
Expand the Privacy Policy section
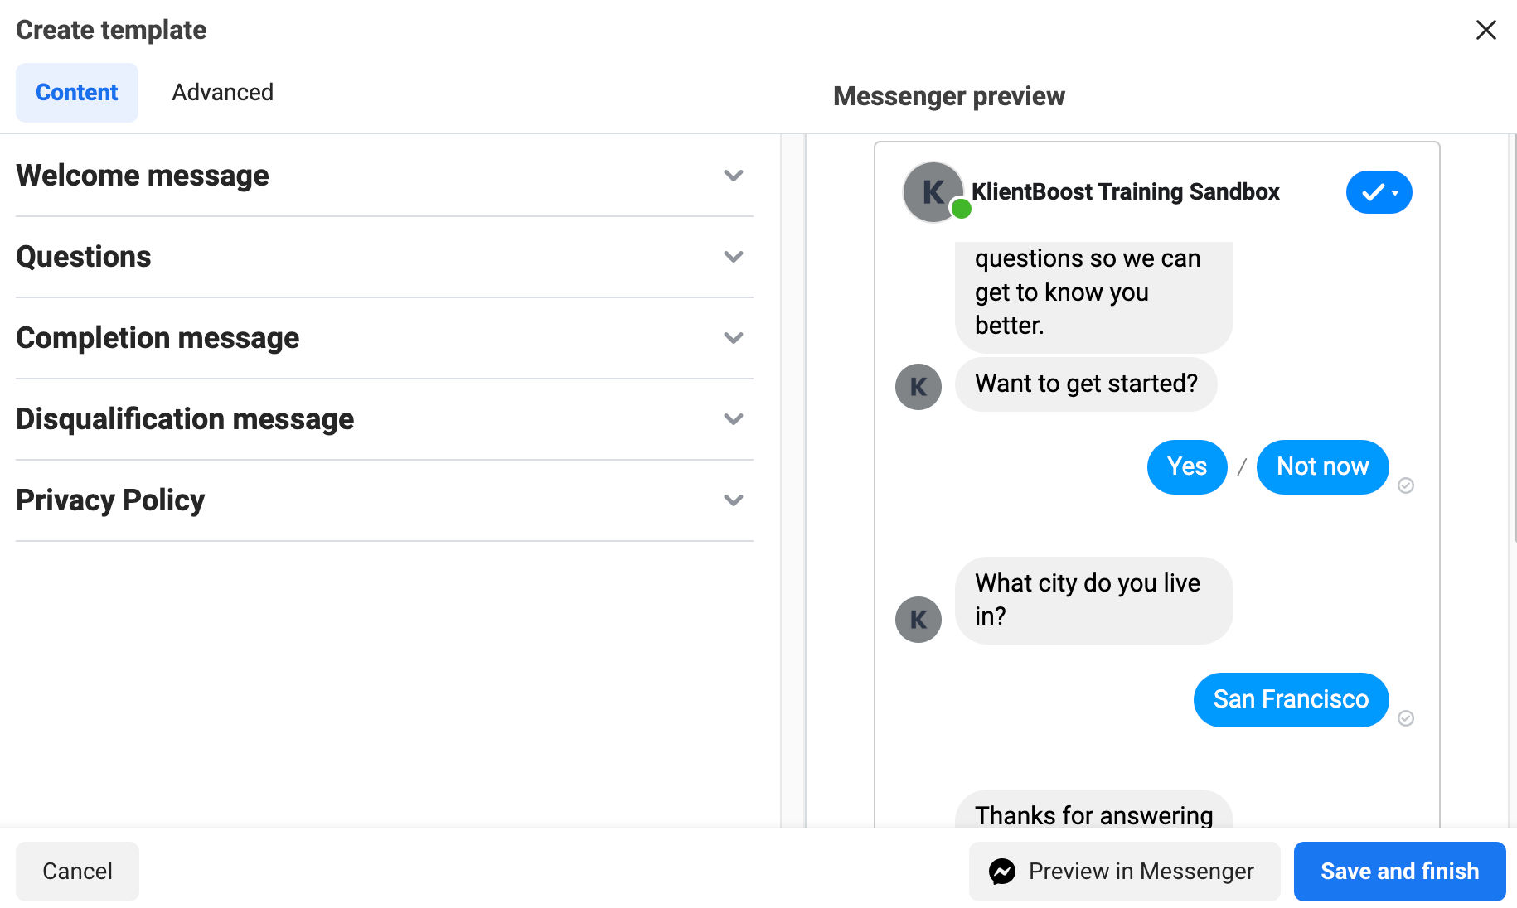pos(733,500)
